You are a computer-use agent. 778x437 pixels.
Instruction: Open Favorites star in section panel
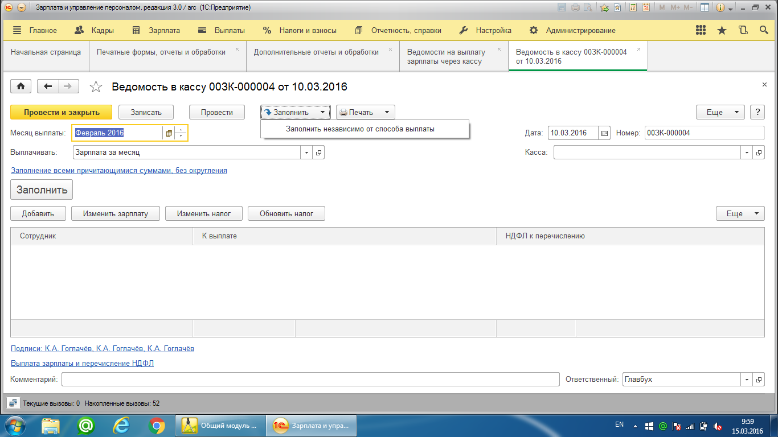(x=722, y=30)
